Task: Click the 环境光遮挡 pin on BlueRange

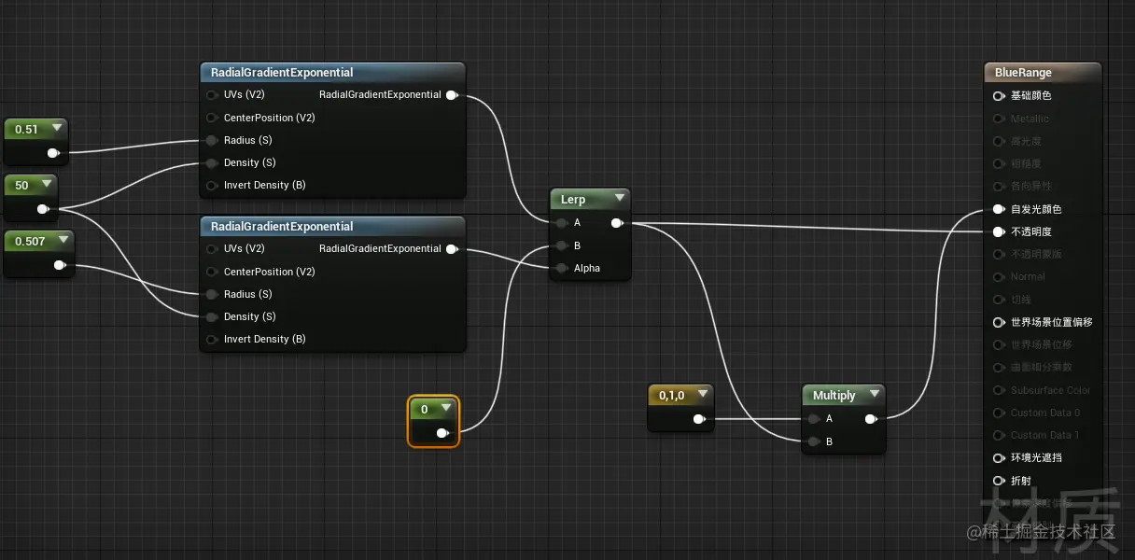Action: click(x=999, y=457)
